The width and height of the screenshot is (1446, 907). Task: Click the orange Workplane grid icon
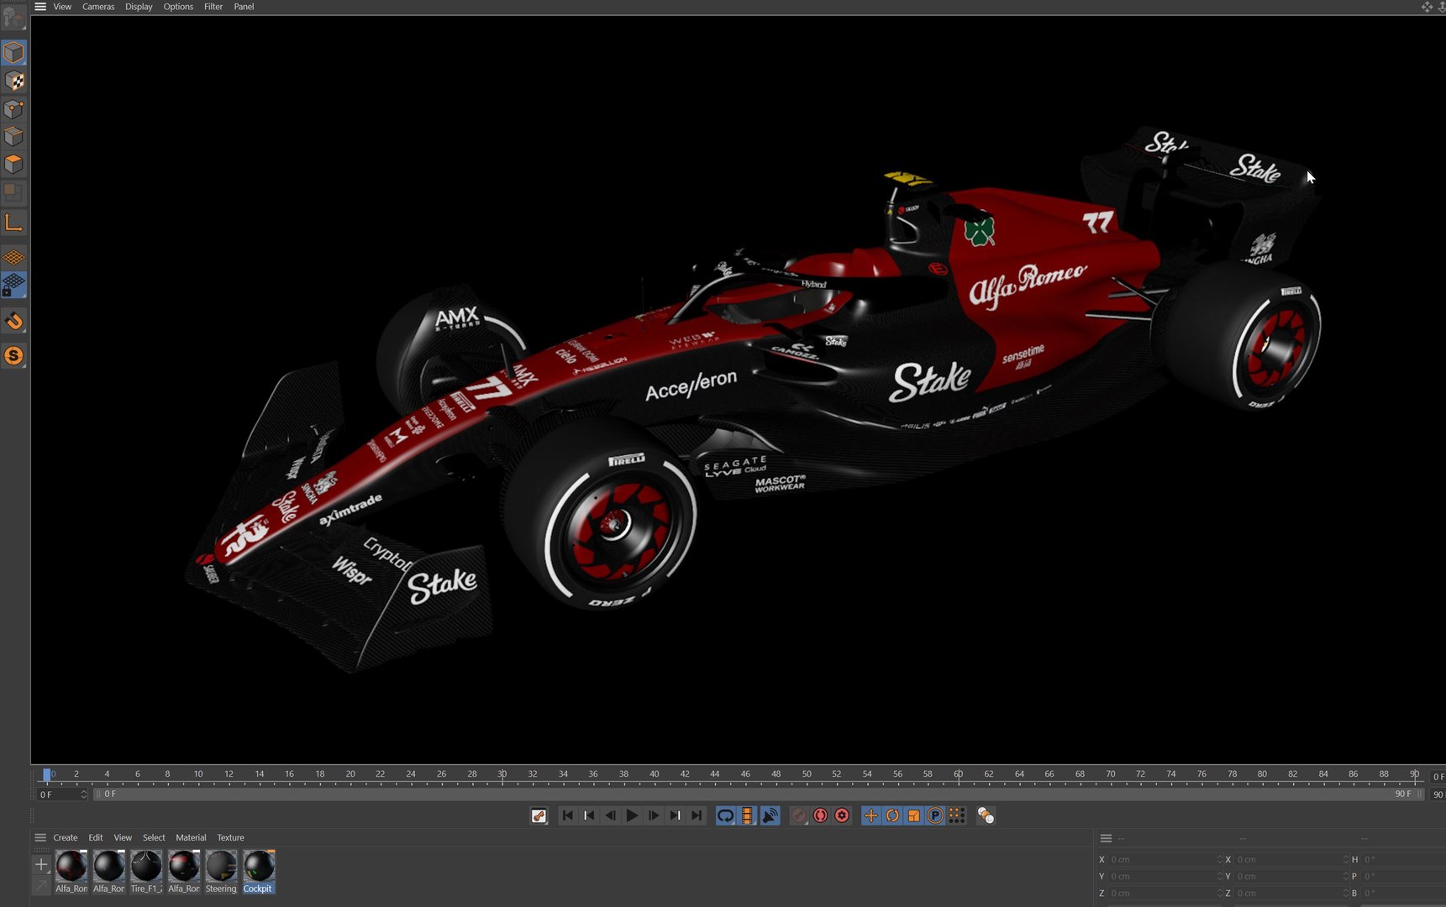point(13,257)
